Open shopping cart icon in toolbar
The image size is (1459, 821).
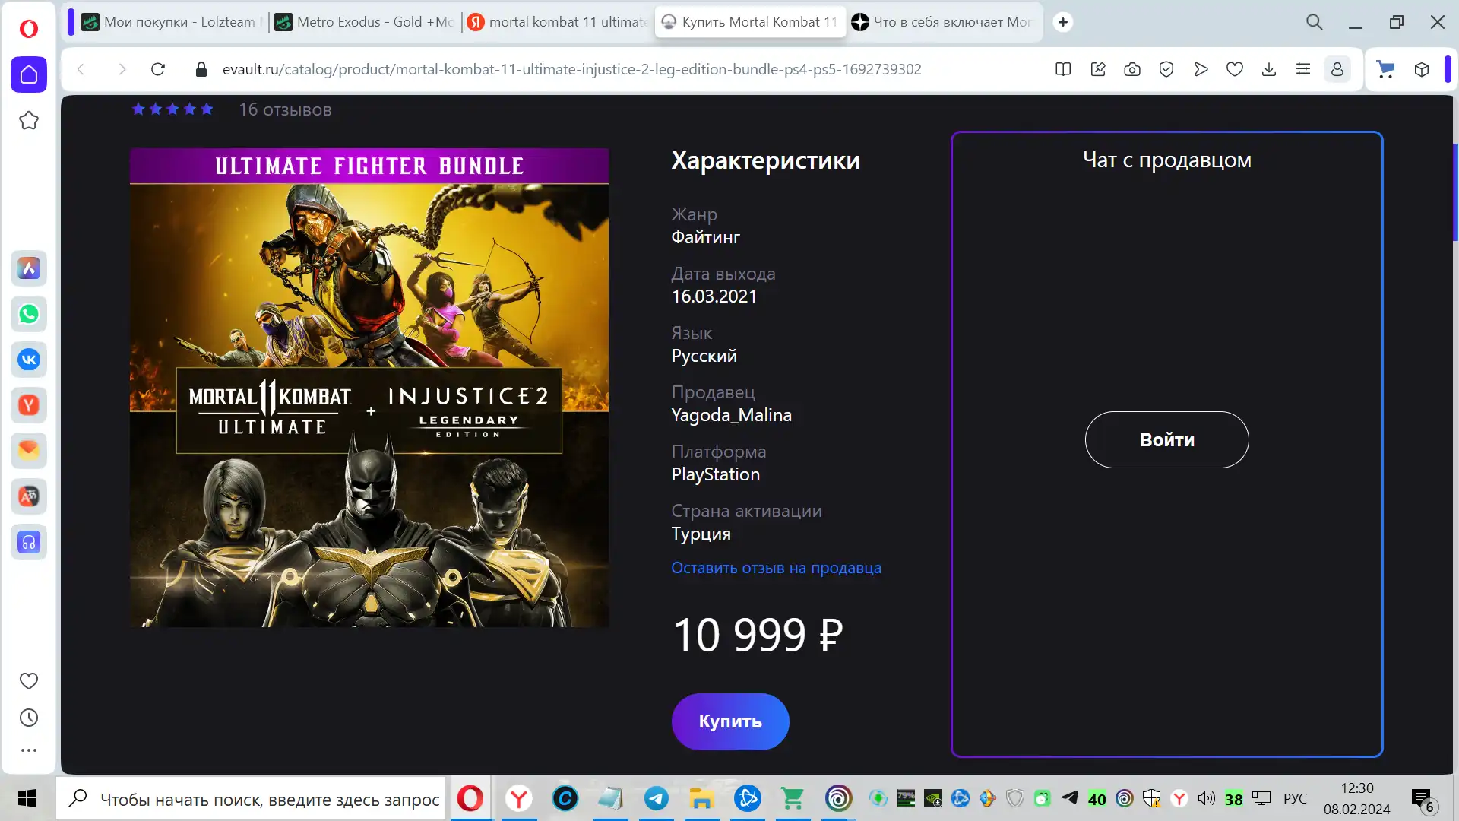tap(1386, 69)
